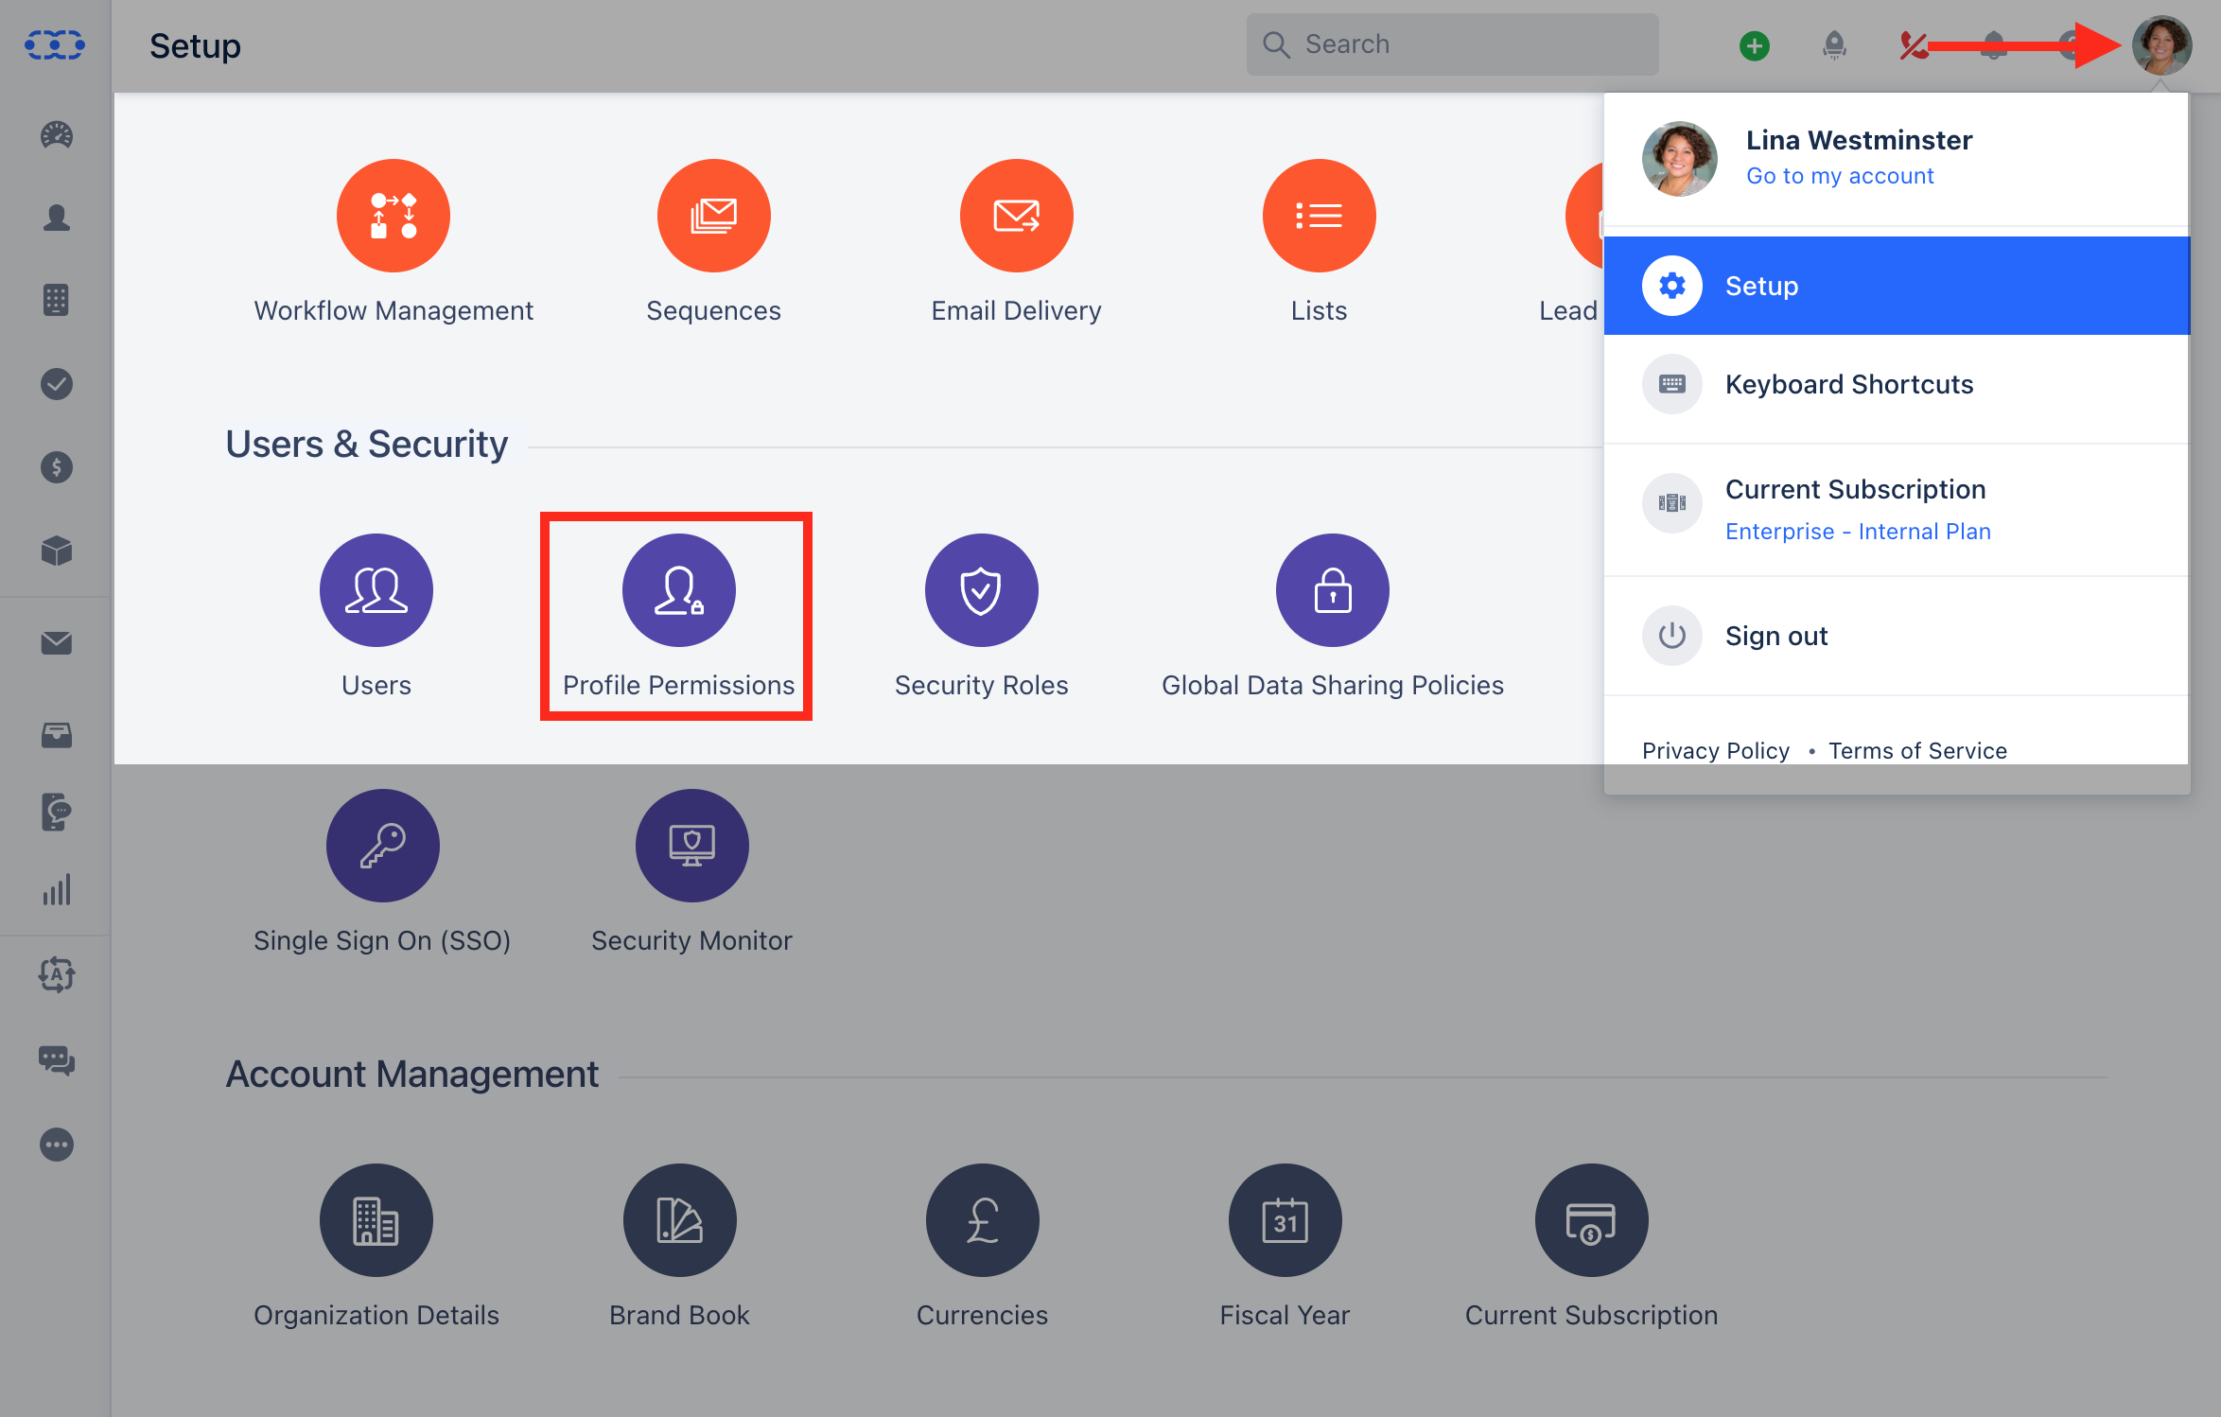The height and width of the screenshot is (1417, 2221).
Task: Open automation icon with letter A in sidebar
Action: (x=57, y=974)
